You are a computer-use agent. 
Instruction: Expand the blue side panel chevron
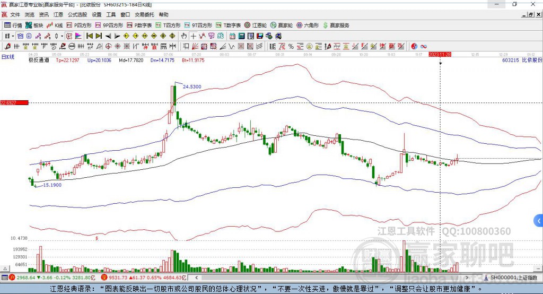coord(538,221)
